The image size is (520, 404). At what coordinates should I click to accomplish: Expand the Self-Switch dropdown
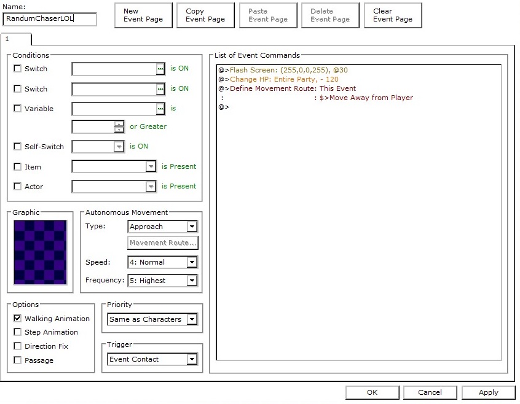[119, 147]
